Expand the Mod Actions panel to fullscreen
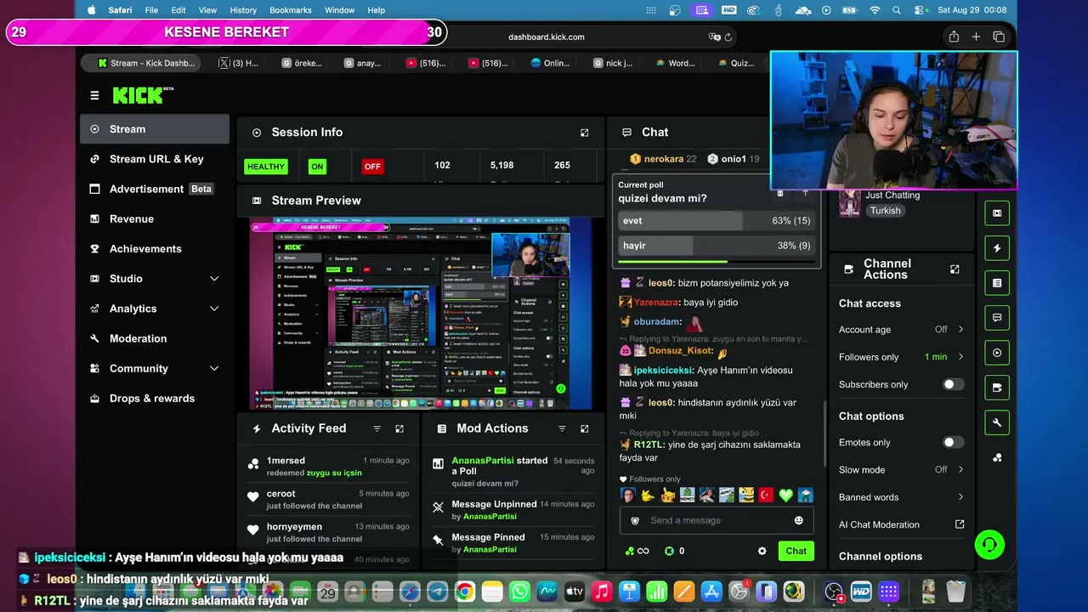 coord(585,428)
